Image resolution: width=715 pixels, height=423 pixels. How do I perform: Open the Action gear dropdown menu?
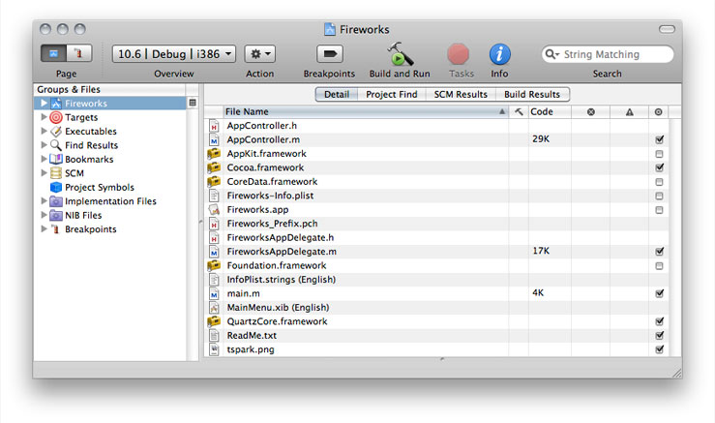pyautogui.click(x=259, y=54)
